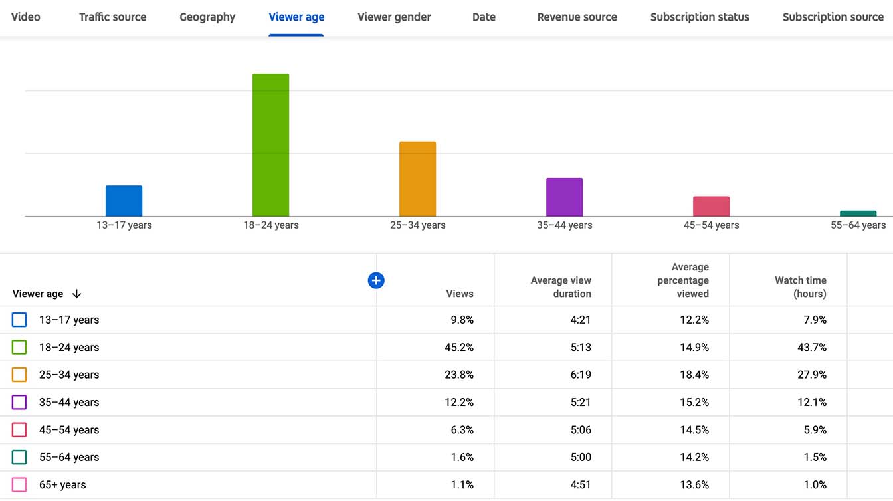The width and height of the screenshot is (893, 501).
Task: Click the 45.2% views value
Action: click(459, 347)
